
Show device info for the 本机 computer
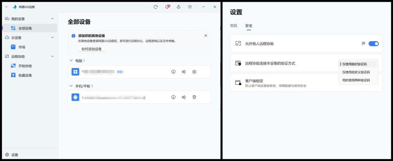pos(173,72)
